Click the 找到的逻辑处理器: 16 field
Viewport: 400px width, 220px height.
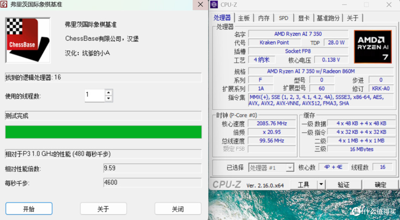103,77
